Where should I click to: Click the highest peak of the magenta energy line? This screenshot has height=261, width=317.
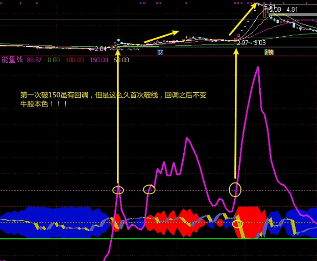point(258,67)
